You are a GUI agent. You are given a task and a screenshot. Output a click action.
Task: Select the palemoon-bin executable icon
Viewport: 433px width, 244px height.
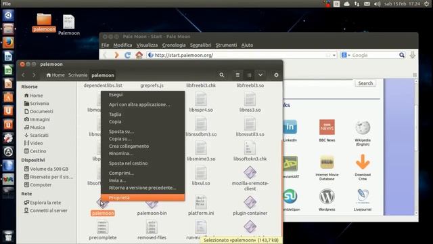[152, 204]
